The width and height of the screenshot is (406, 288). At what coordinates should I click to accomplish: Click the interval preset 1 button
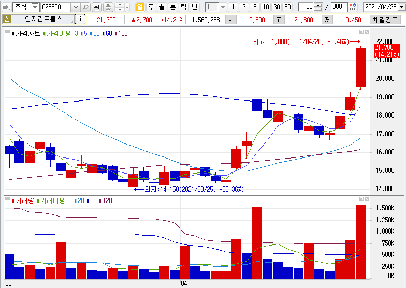(233, 7)
